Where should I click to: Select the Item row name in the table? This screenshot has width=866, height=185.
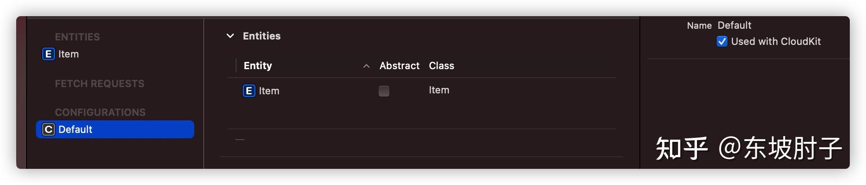[269, 91]
